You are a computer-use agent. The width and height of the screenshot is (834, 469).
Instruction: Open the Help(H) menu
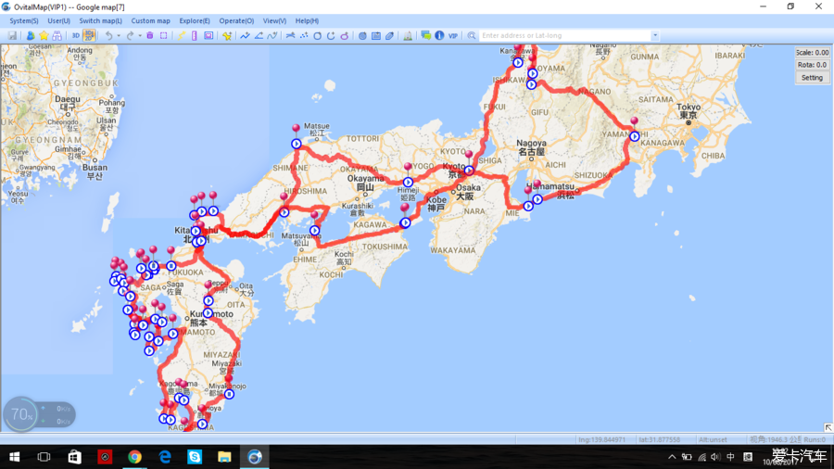(307, 20)
